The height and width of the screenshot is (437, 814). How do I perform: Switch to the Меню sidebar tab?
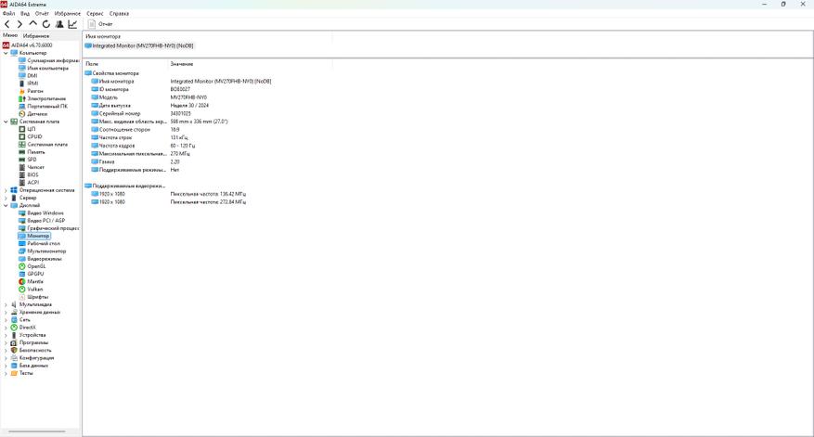click(x=10, y=35)
